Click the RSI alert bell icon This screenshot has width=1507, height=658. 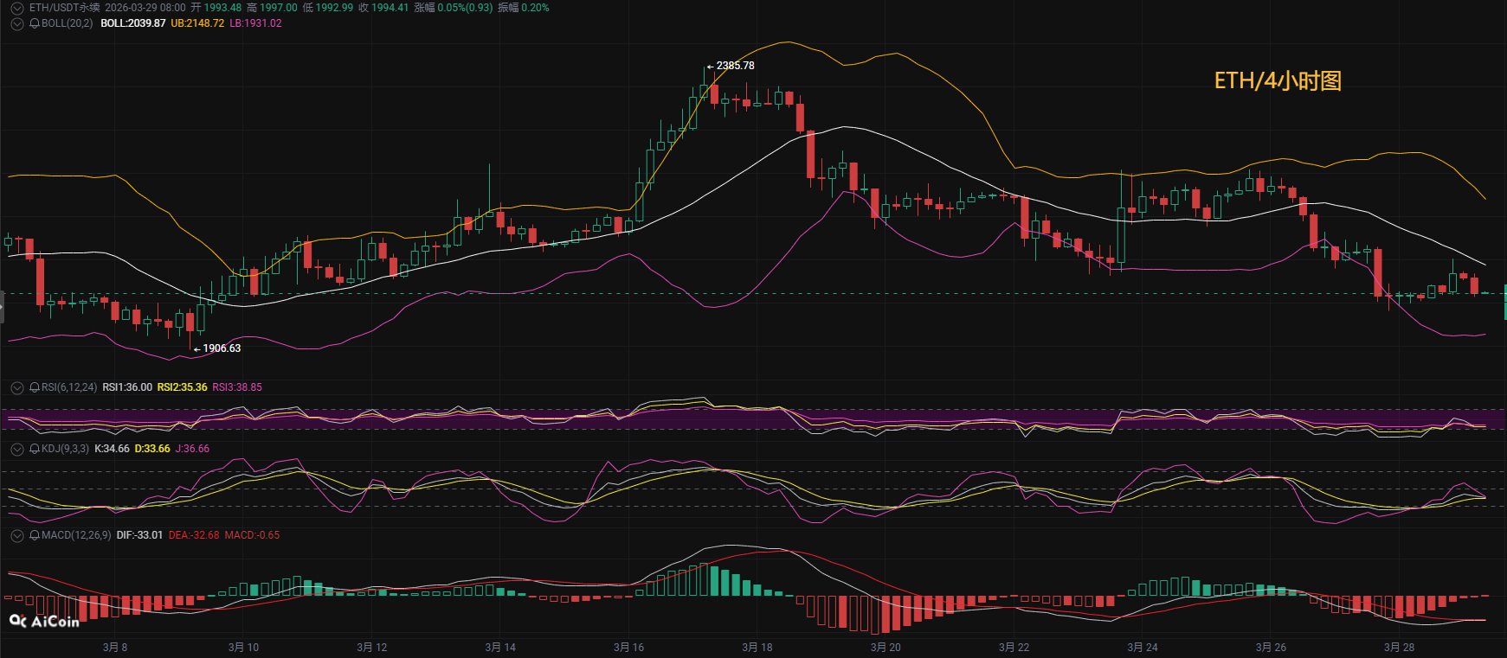pos(35,387)
